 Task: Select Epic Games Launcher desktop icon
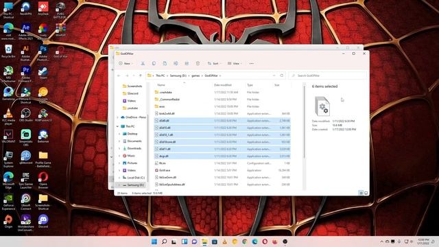[26, 180]
